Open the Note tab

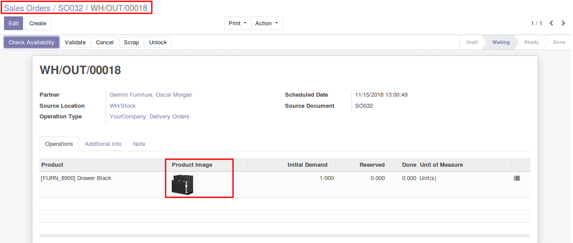[x=139, y=144]
